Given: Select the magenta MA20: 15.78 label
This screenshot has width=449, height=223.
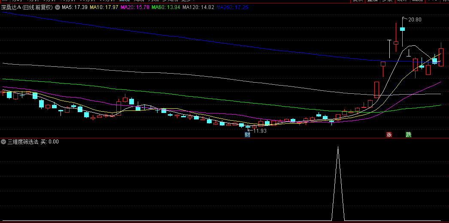Looking at the screenshot, I should point(135,7).
